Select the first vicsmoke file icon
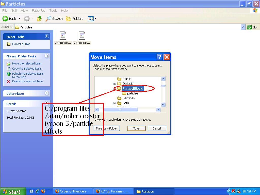 63,36
